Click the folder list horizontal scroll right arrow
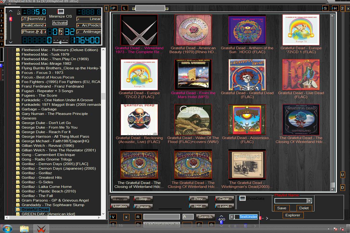The image size is (350, 233). [99, 218]
